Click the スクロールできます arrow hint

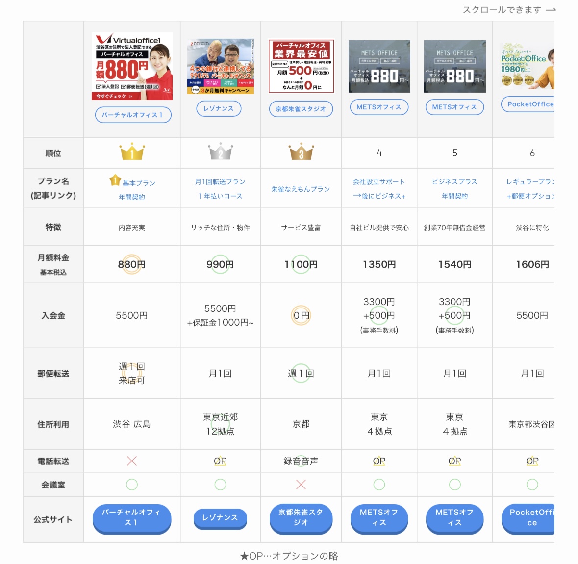point(509,10)
